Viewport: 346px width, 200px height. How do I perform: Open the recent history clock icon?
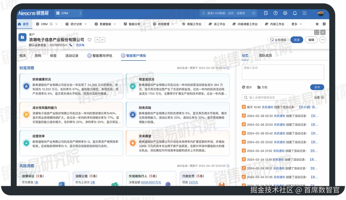(x=324, y=24)
